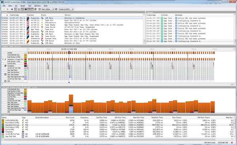Image resolution: width=237 pixels, height=145 pixels.
Task: Select event row 504353 System Idle
Action: coord(72,39)
